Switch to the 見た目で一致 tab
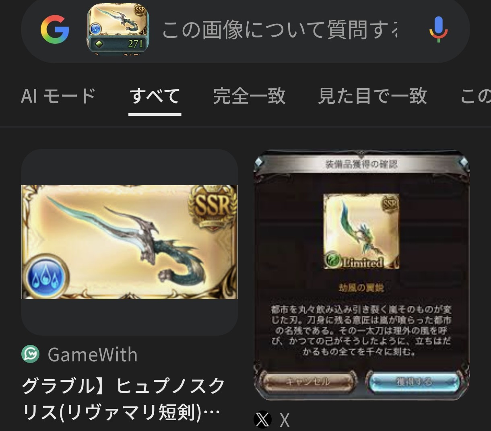Screen dimensions: 491x431 pyautogui.click(x=372, y=96)
